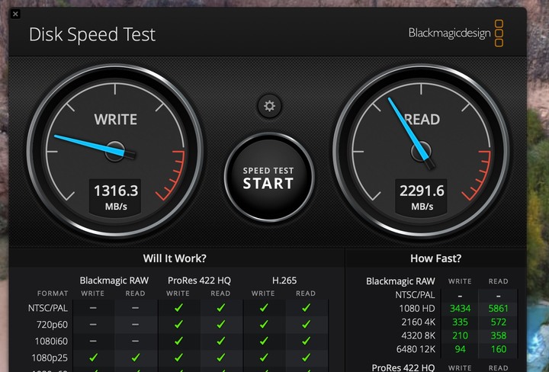Select the 1080p25 format row label
This screenshot has width=549, height=372.
point(50,358)
